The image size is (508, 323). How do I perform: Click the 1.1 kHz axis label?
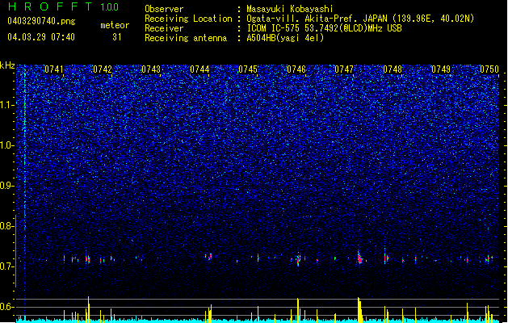(x=6, y=105)
